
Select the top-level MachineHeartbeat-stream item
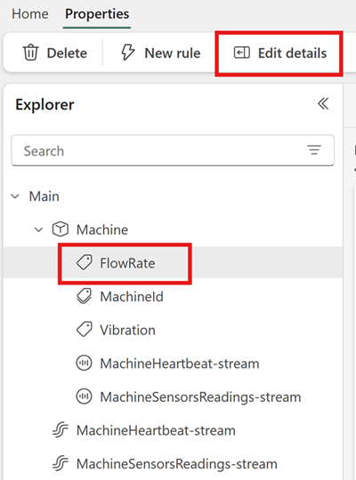[x=156, y=430]
